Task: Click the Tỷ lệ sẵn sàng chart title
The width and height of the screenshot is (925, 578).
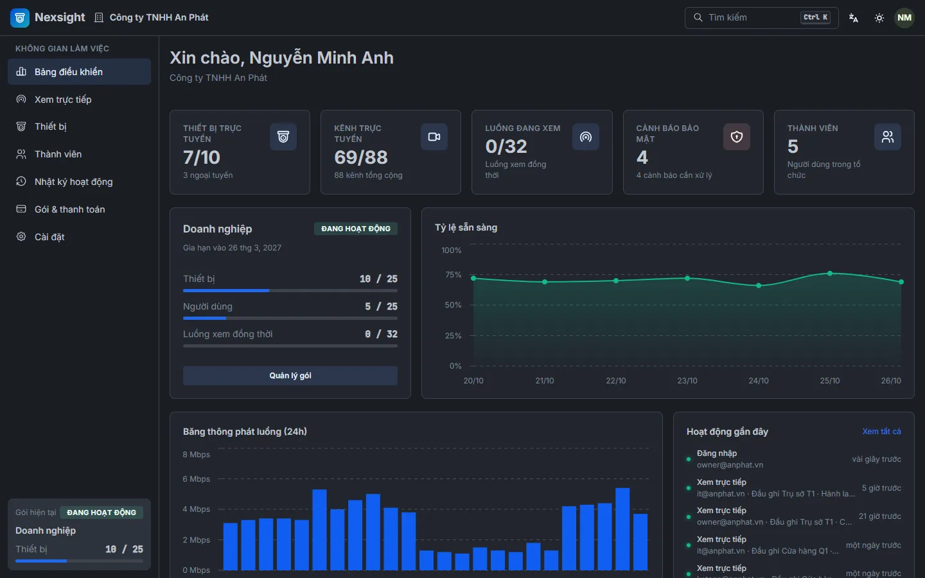Action: point(466,227)
